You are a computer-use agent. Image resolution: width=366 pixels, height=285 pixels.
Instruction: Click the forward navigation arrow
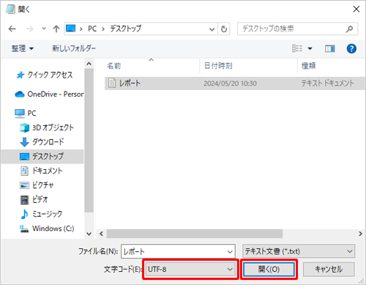[x=29, y=29]
